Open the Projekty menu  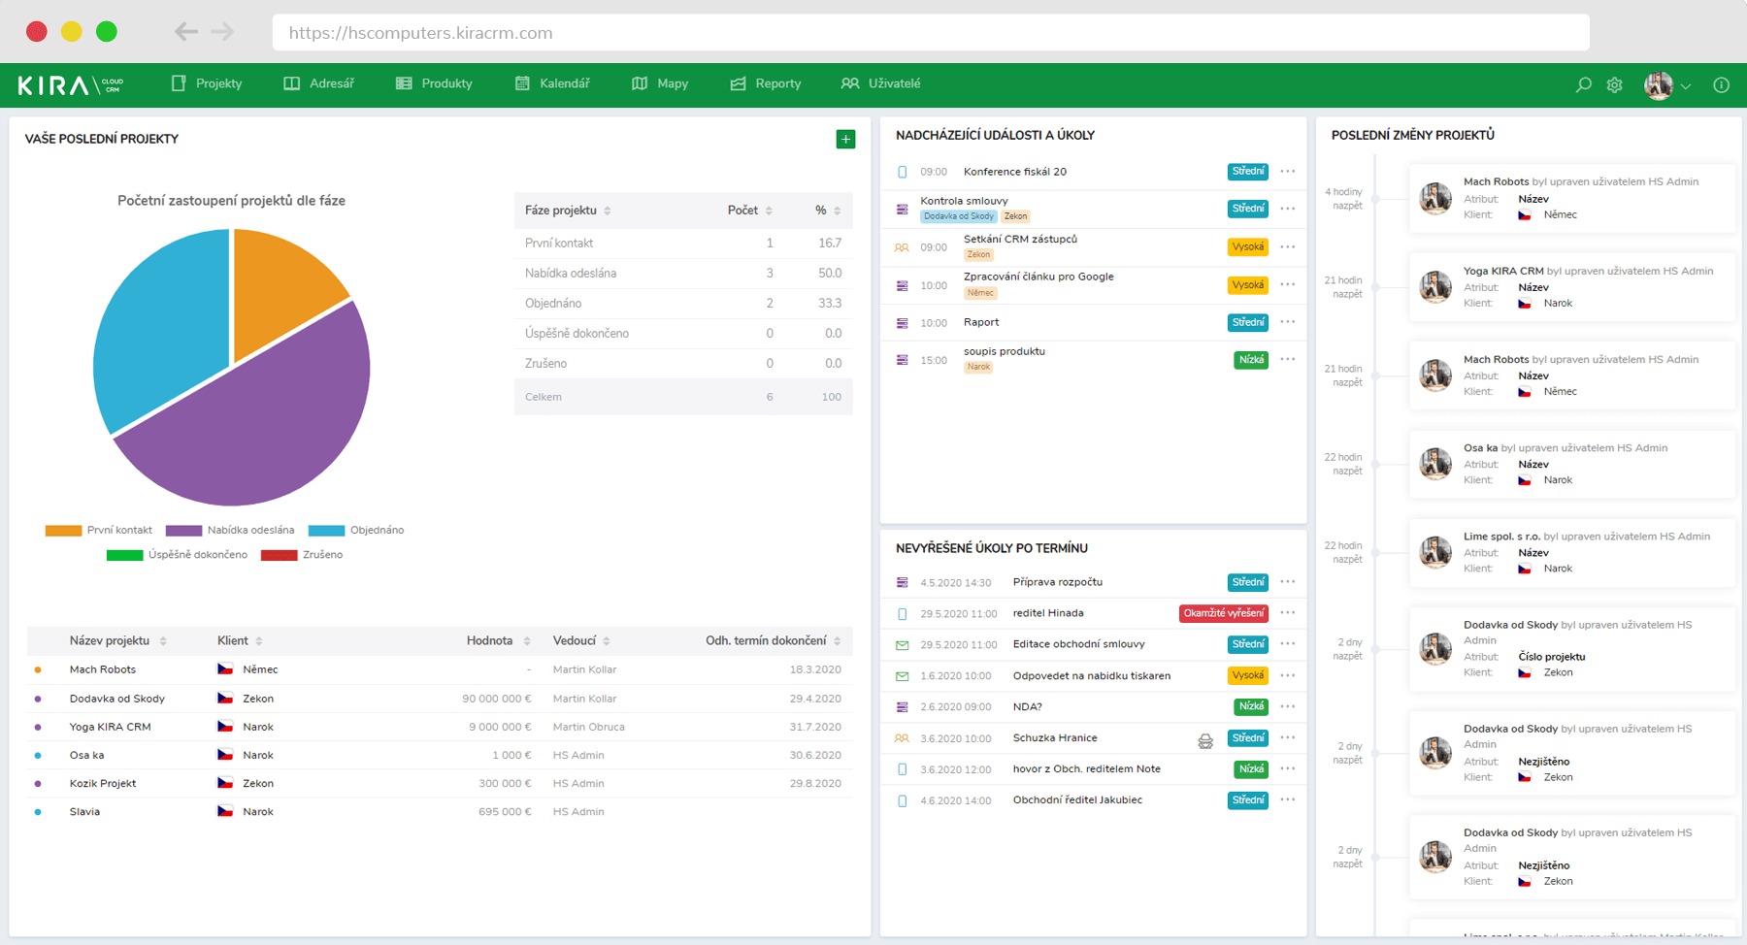click(207, 83)
